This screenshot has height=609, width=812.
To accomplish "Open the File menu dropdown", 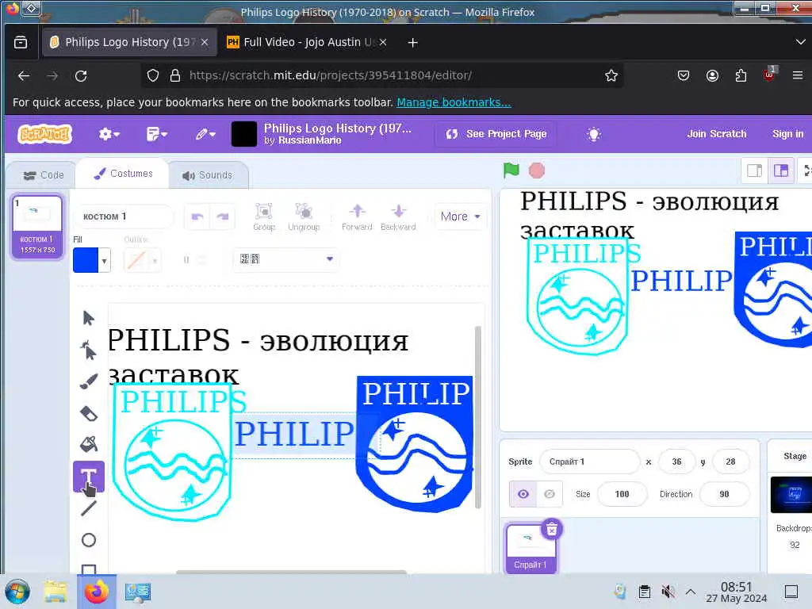I will pos(156,134).
